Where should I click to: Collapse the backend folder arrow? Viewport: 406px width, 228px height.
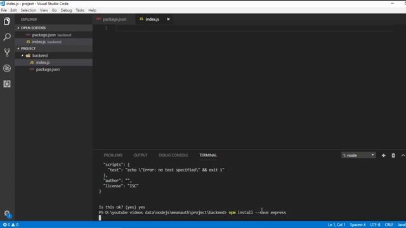[x=22, y=56]
